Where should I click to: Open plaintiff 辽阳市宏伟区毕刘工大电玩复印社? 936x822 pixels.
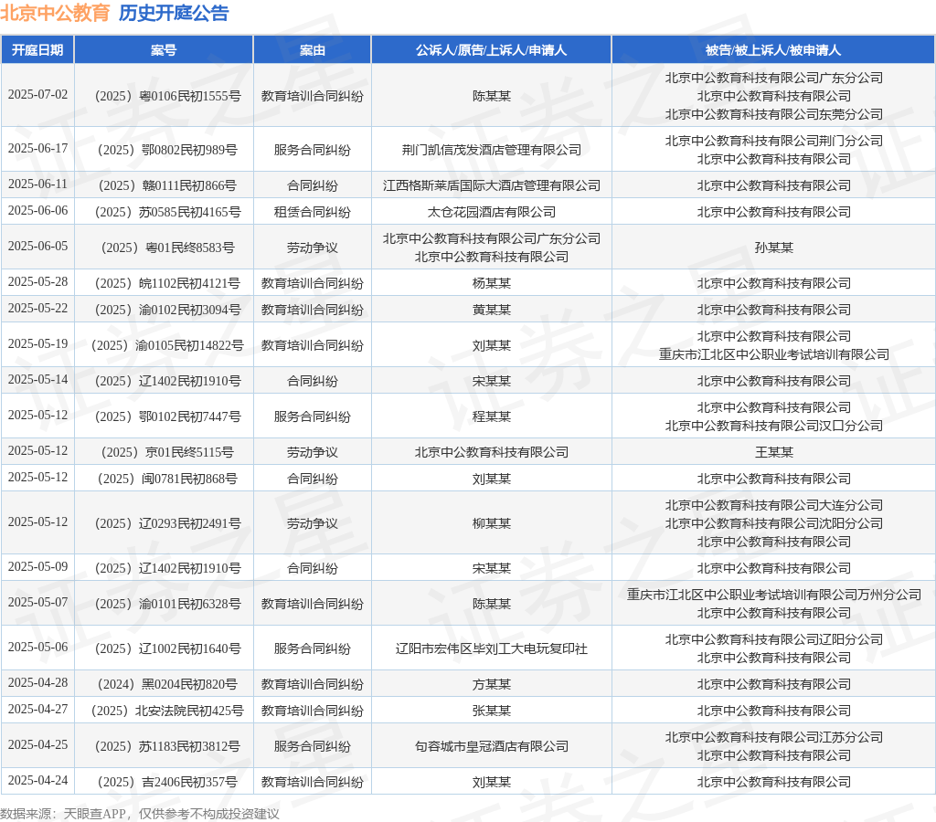(x=491, y=648)
